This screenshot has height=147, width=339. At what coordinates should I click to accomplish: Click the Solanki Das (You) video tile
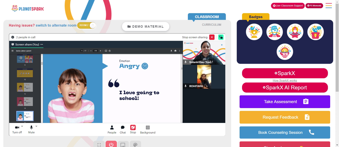tap(204, 53)
